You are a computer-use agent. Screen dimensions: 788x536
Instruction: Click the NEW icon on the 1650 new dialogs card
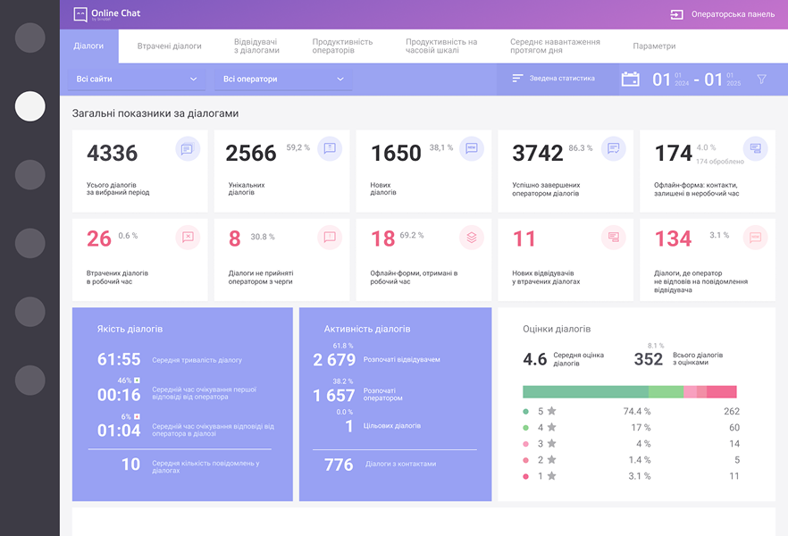click(472, 148)
